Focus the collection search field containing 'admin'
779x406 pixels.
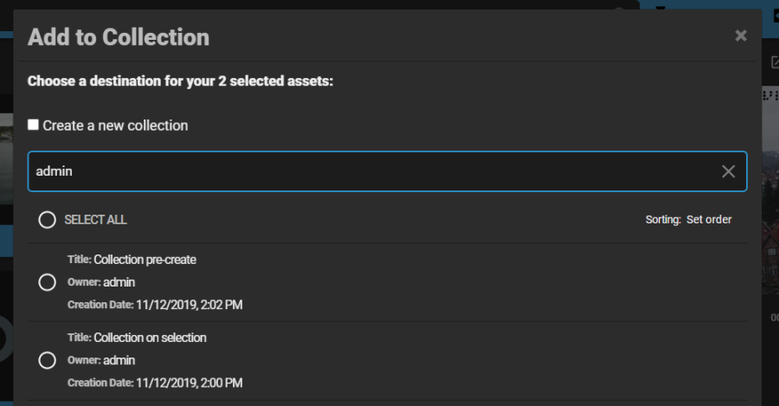point(387,171)
